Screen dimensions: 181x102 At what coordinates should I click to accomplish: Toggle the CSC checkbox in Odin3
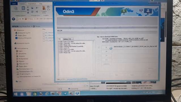click(99, 60)
